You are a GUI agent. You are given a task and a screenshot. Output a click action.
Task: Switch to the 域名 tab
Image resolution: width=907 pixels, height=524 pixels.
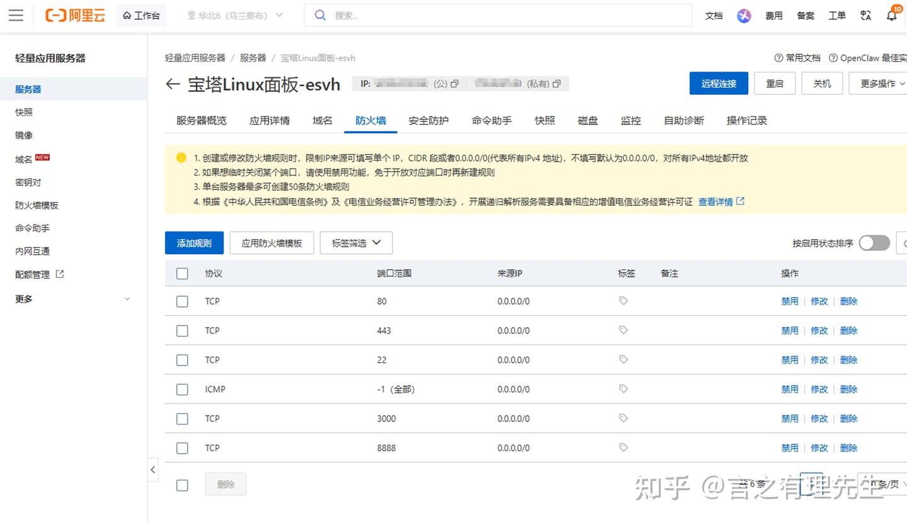322,120
